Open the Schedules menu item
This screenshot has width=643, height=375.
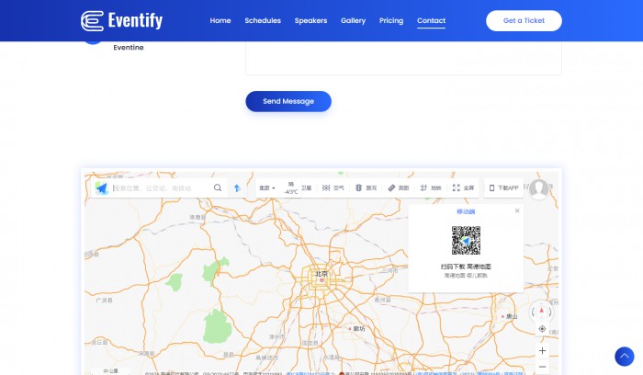[263, 20]
